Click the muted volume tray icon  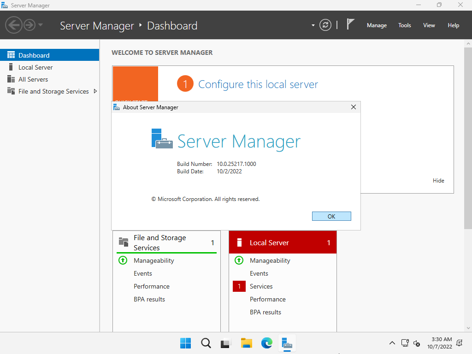pos(417,343)
